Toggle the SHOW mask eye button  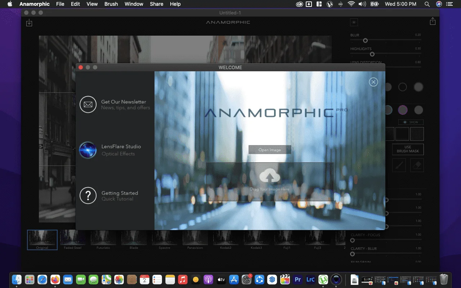click(x=411, y=122)
